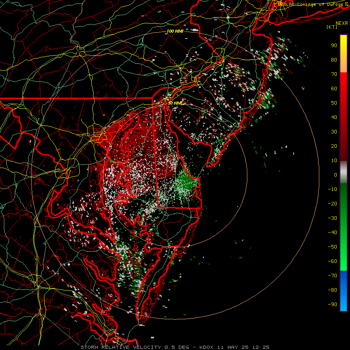Click the 70 value on the color scale
350x350 pixels.
[x=334, y=74]
